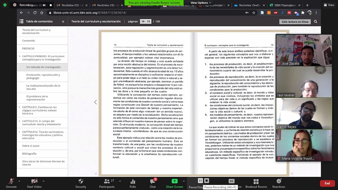Click the page number field 14 - 15
Screen dimensions: 338x190
tap(146, 22)
